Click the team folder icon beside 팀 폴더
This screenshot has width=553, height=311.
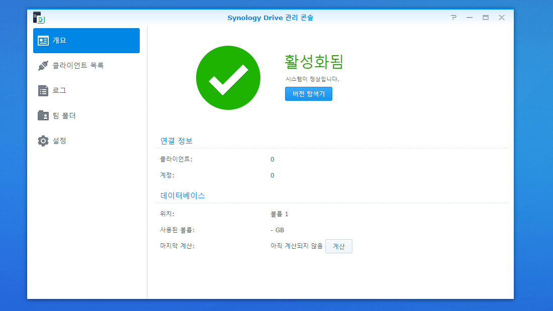[43, 115]
